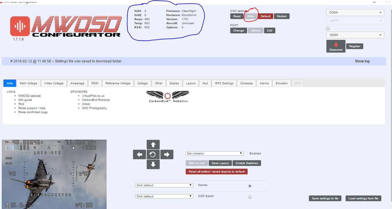Open the Sat indicator dropdown
The width and height of the screenshot is (392, 209).
pyautogui.click(x=214, y=154)
